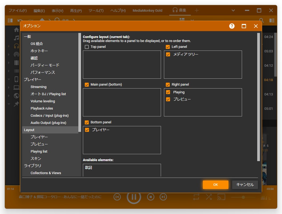282x214 pixels.
Task: Open the video library film icon
Action: pos(16,62)
